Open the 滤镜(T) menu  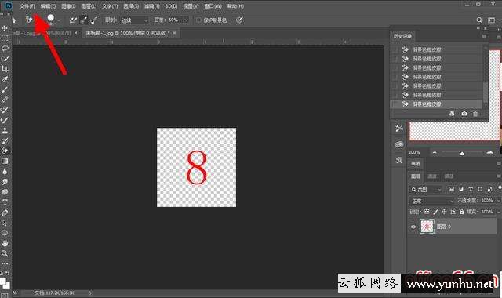tap(152, 6)
